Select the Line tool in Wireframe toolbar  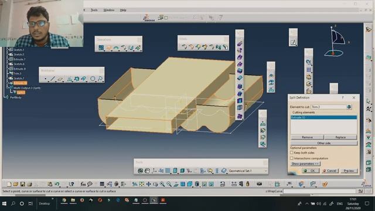pyautogui.click(x=53, y=78)
